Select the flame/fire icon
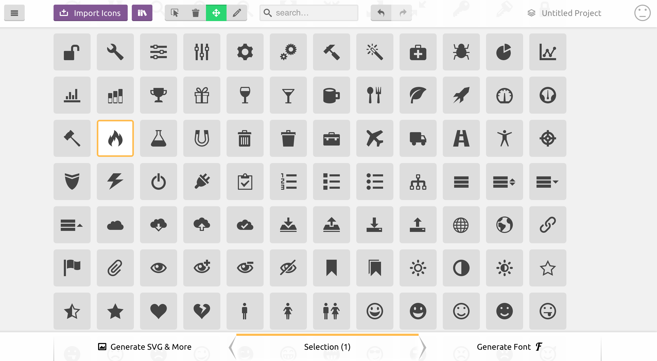This screenshot has height=361, width=657. [x=115, y=138]
